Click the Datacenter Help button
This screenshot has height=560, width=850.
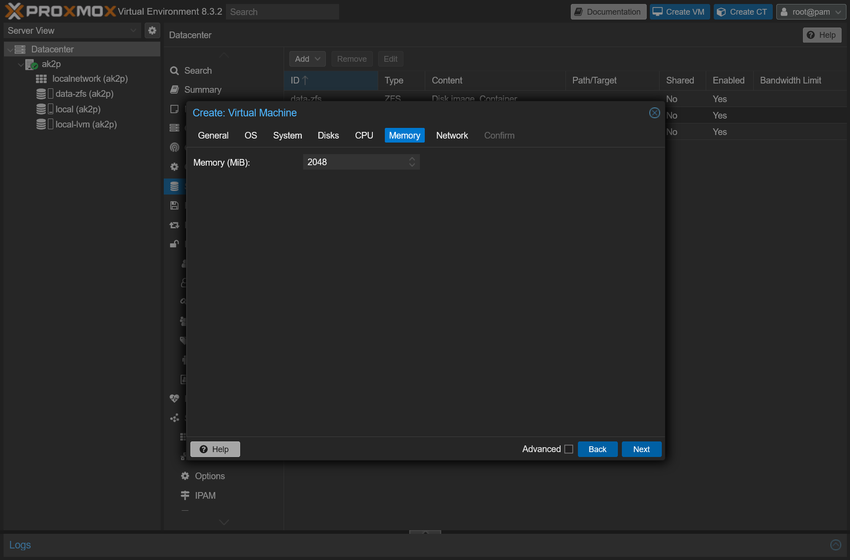point(822,35)
